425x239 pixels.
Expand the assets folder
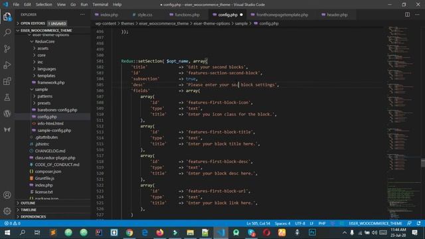(x=42, y=48)
